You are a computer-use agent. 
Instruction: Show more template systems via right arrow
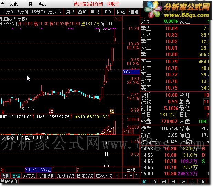click(117, 176)
